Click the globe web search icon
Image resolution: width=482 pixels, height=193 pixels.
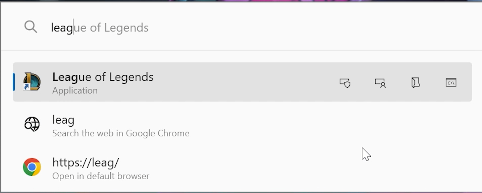32,124
